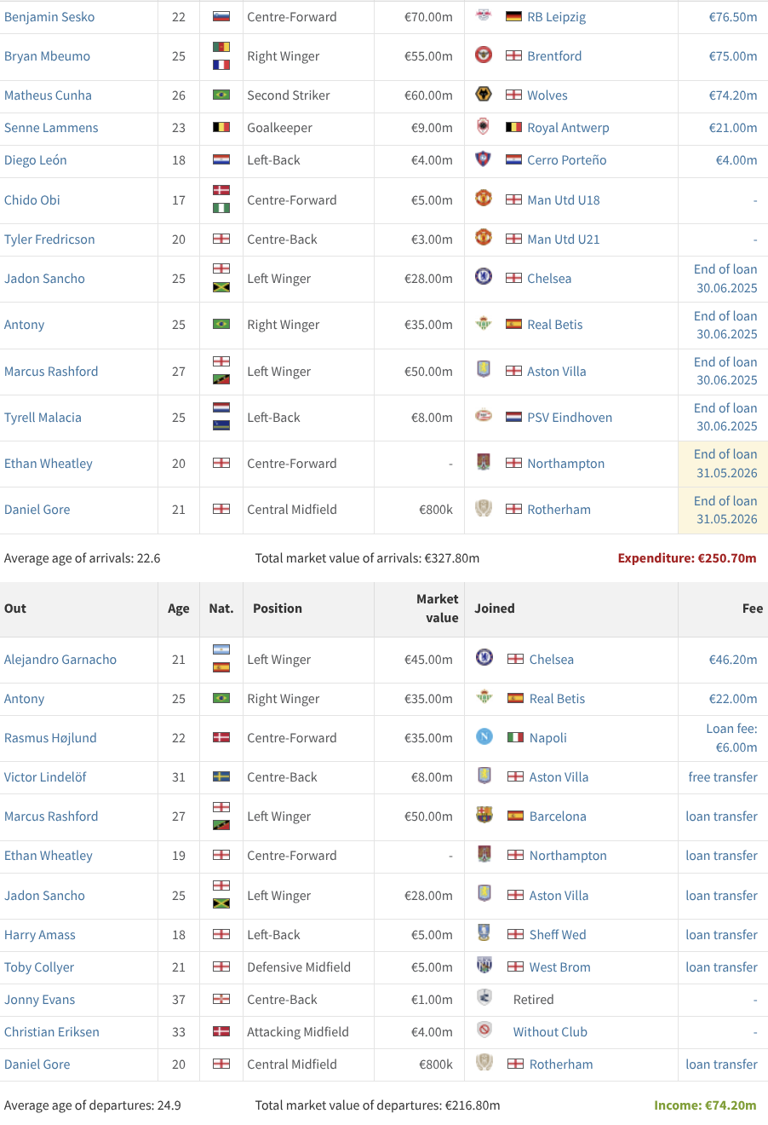Image resolution: width=768 pixels, height=1125 pixels.
Task: Click the RB Leipzig club crest
Action: 483,16
